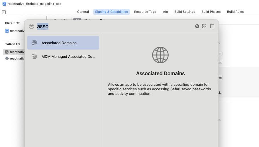Click the reactnative_firebase_magiclink_app title text
259x147 pixels.
[34, 4]
